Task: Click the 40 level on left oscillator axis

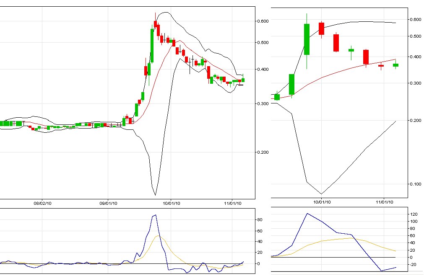Action: (x=260, y=241)
